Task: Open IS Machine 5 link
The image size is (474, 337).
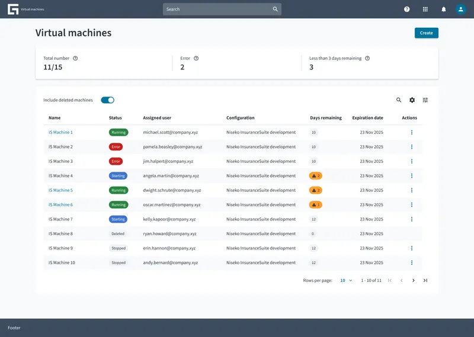Action: pyautogui.click(x=60, y=190)
